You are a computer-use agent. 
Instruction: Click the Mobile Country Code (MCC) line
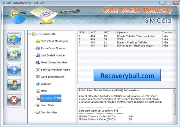click(106, 116)
